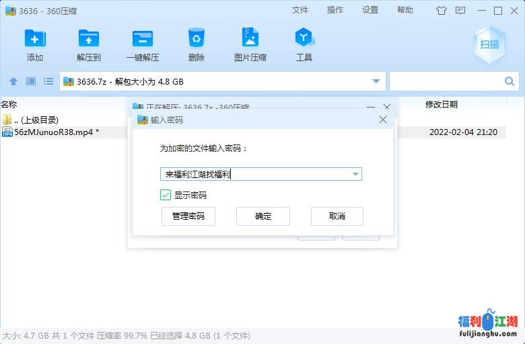Click the 解压到 (Extract to) icon
Screen dimensions: 525x344
(x=88, y=38)
